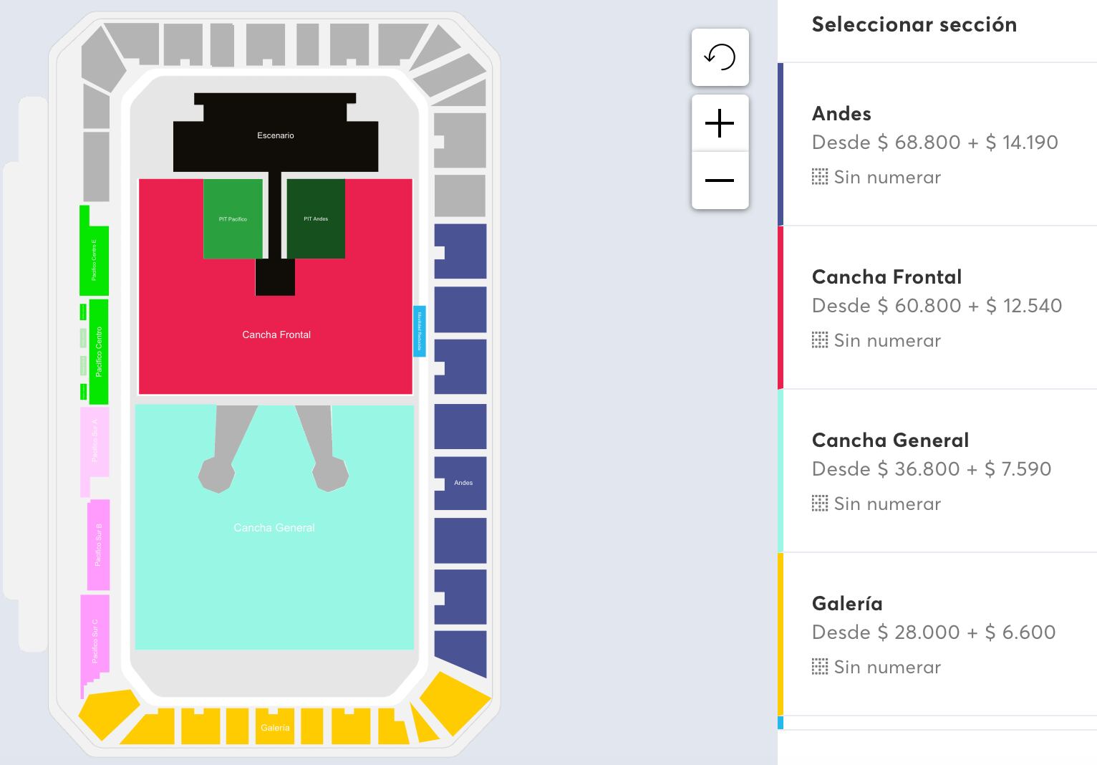Select PIT Pacífico on the seating map
Image resolution: width=1097 pixels, height=765 pixels.
233,219
